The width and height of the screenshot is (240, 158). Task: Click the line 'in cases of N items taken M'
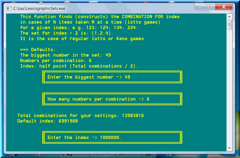[90, 22]
